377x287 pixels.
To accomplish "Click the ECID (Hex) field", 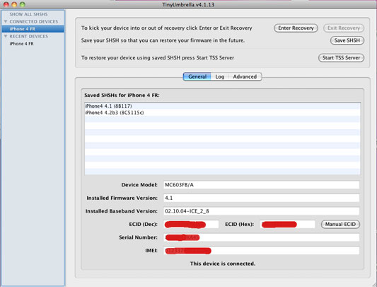I will click(x=287, y=225).
